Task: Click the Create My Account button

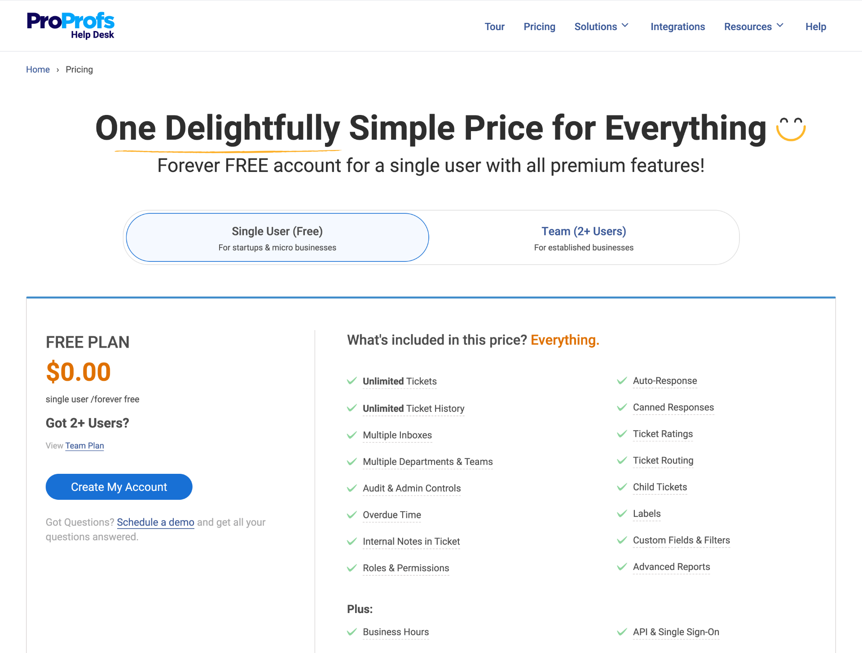Action: coord(119,487)
